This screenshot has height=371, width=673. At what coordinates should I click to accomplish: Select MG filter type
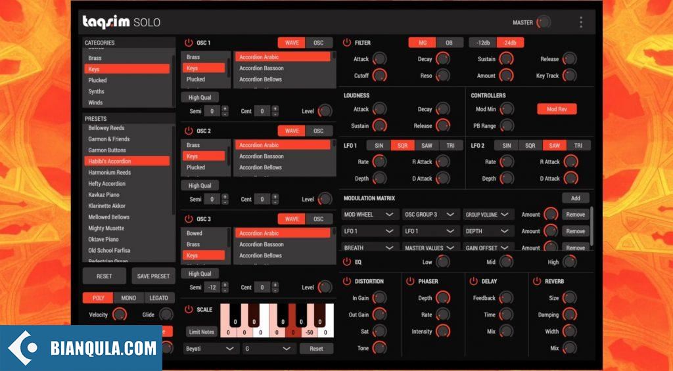coord(423,43)
